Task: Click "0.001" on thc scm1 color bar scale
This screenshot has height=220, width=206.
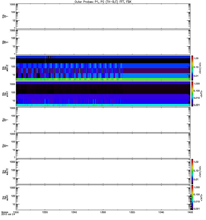Action: pyautogui.click(x=197, y=209)
